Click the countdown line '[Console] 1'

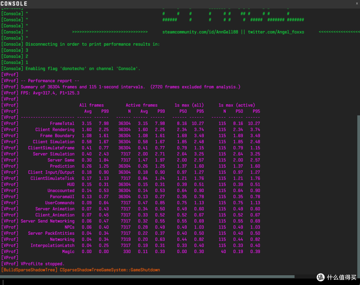point(15,62)
